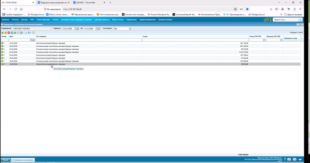The width and height of the screenshot is (310, 163).
Task: Open calendar picker for period end date
Action: tap(96, 29)
